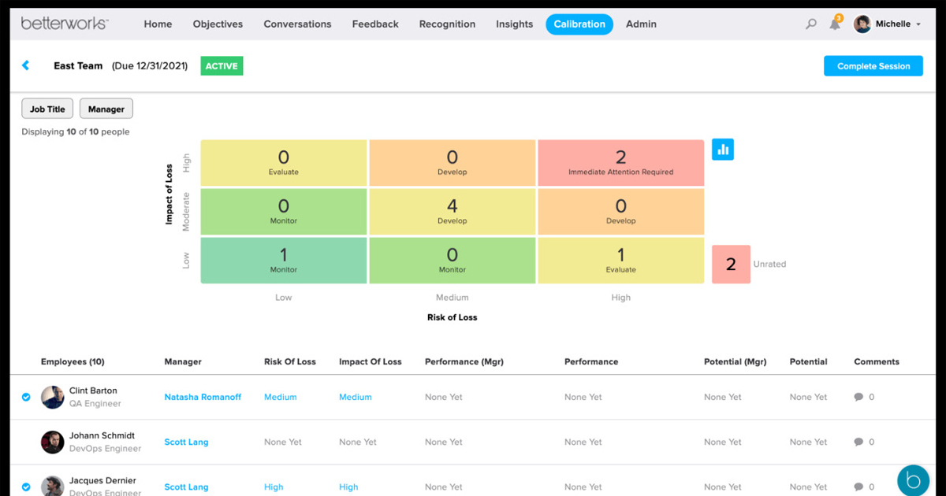Open Clint Barton's comments bubble
Screen dimensions: 946x496
tap(858, 398)
